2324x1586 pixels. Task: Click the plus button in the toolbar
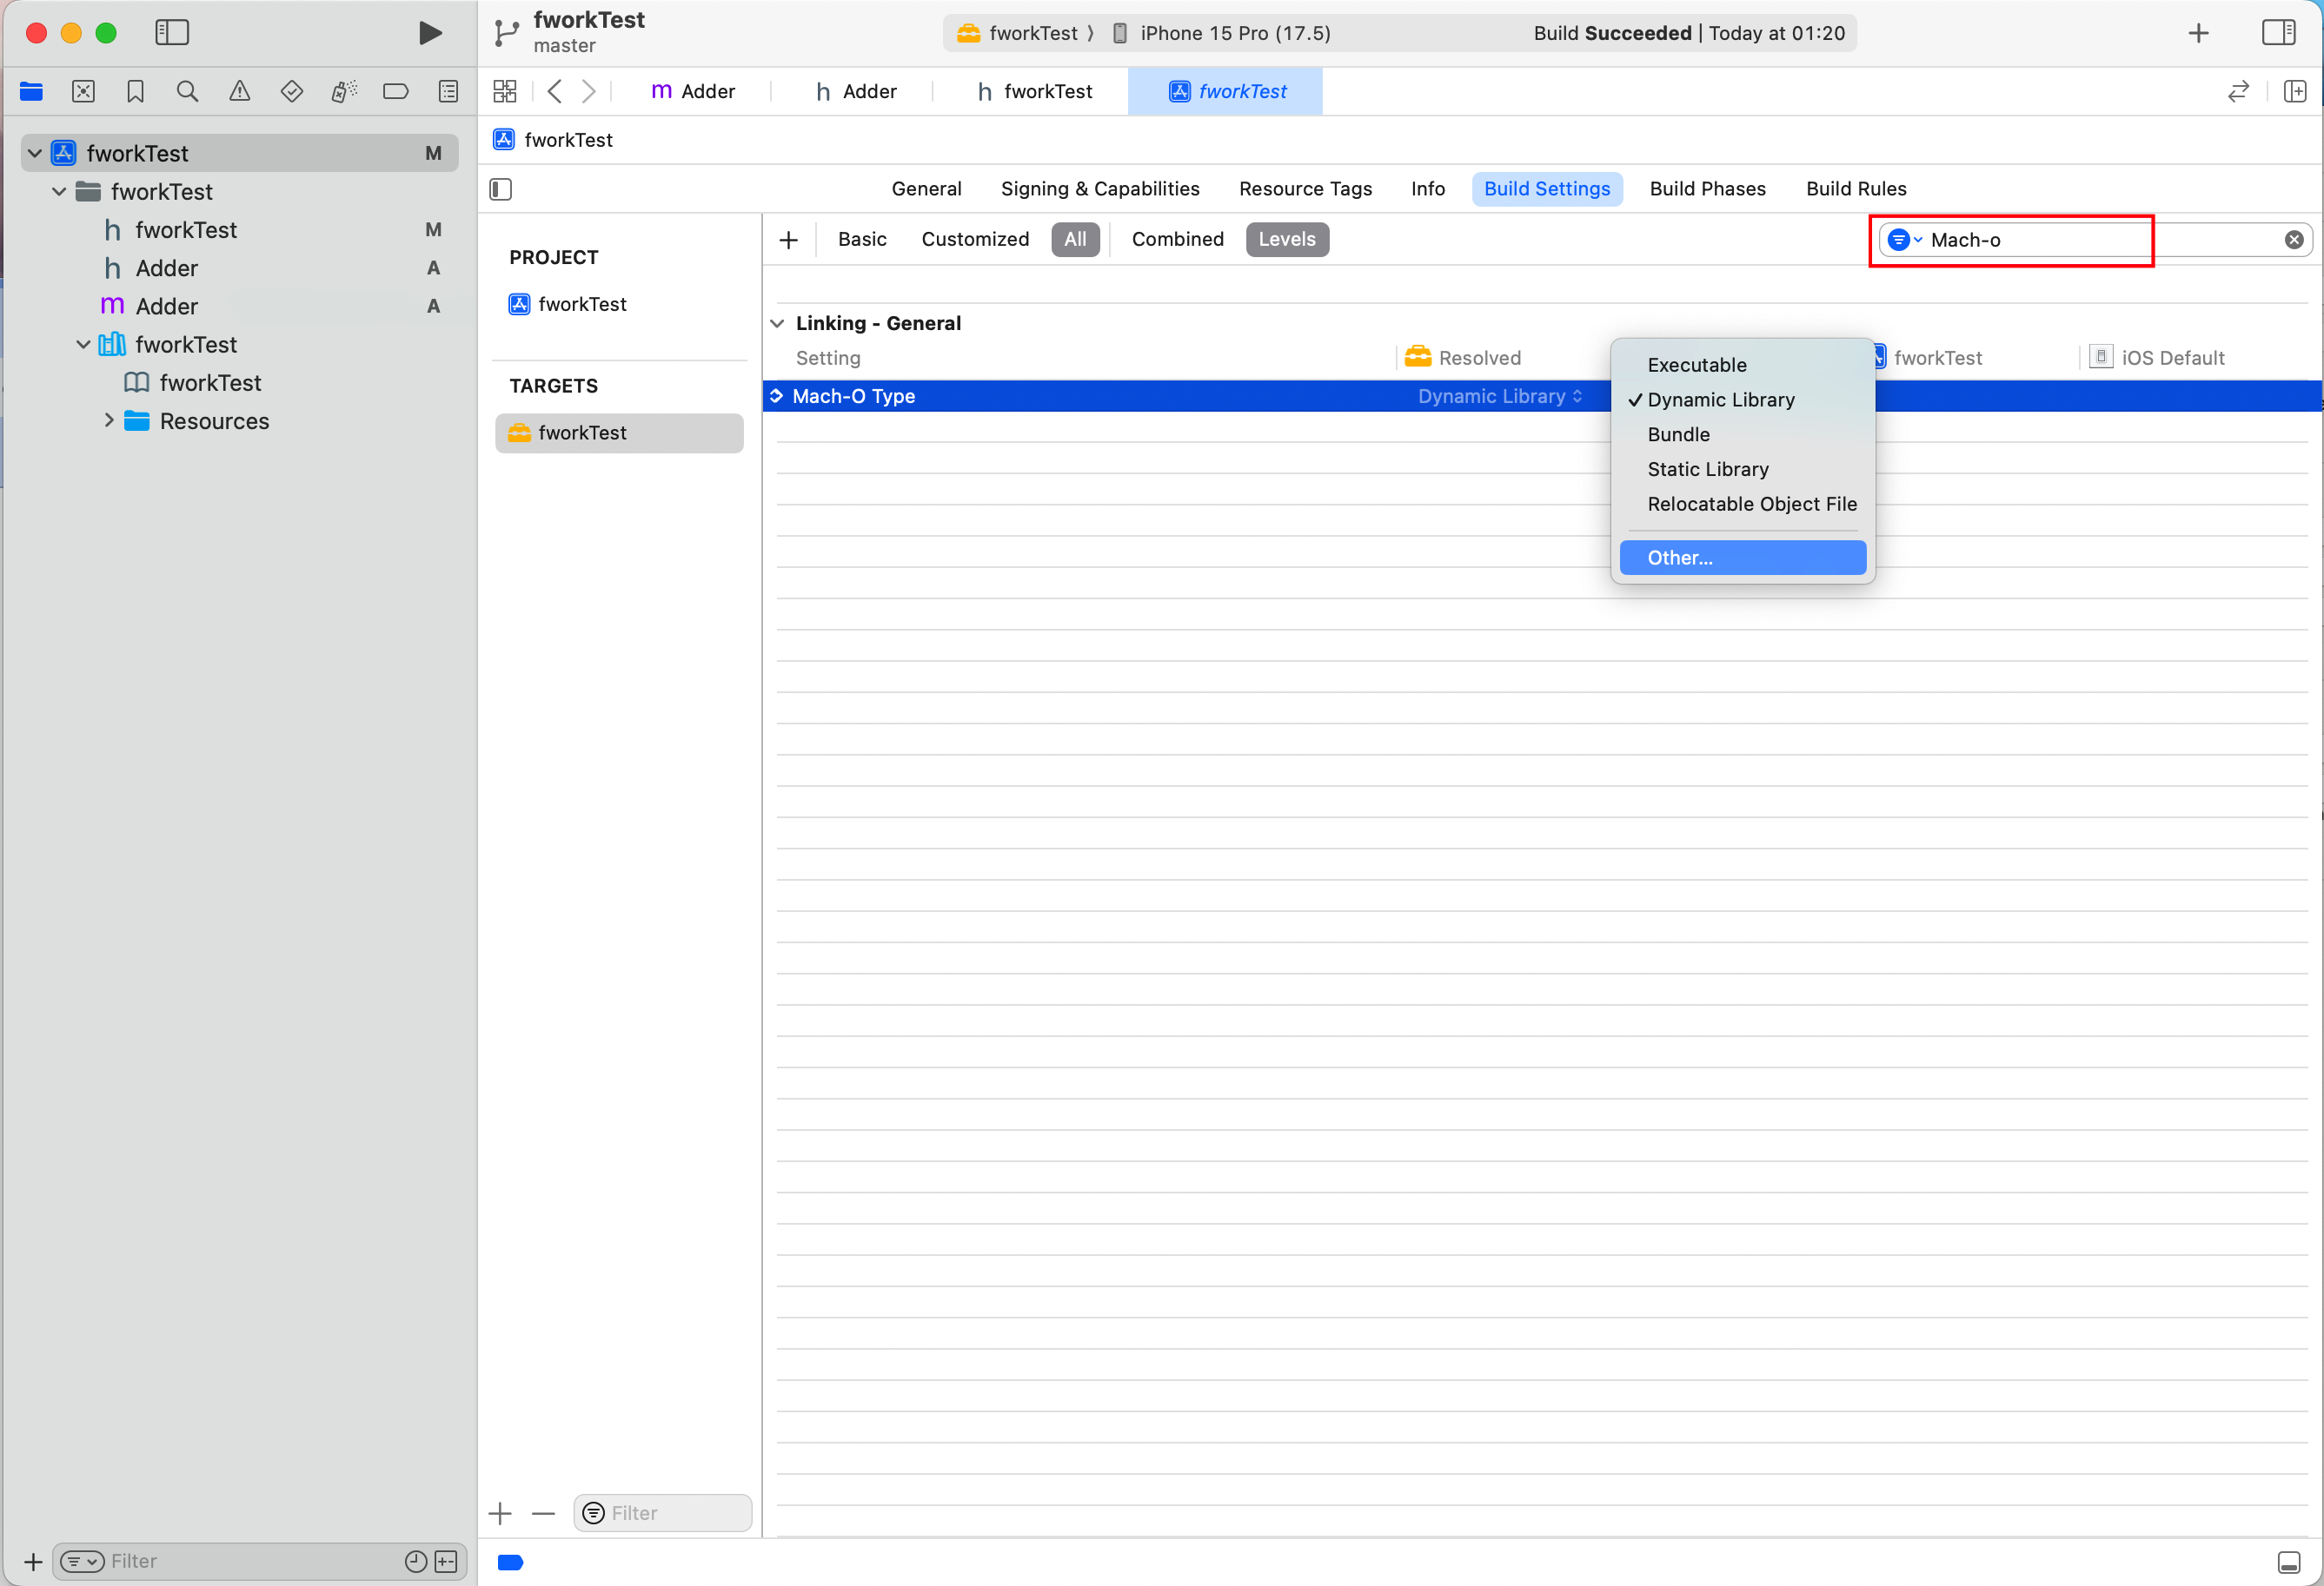(x=2198, y=33)
